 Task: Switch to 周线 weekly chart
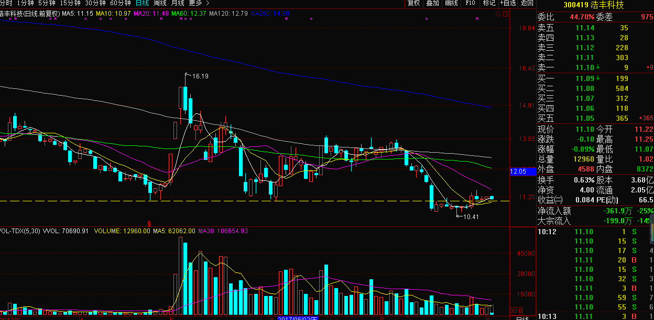[x=160, y=3]
